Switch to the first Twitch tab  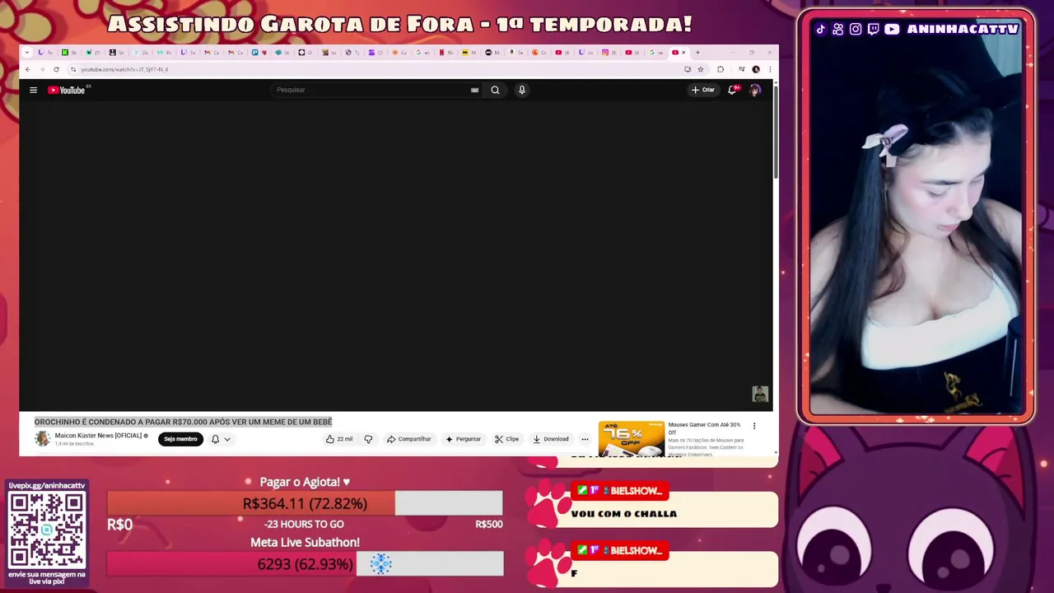coord(45,53)
